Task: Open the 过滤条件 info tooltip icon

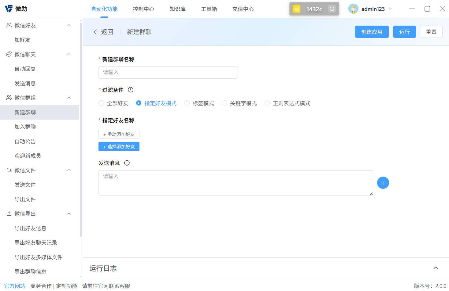Action: [x=131, y=90]
